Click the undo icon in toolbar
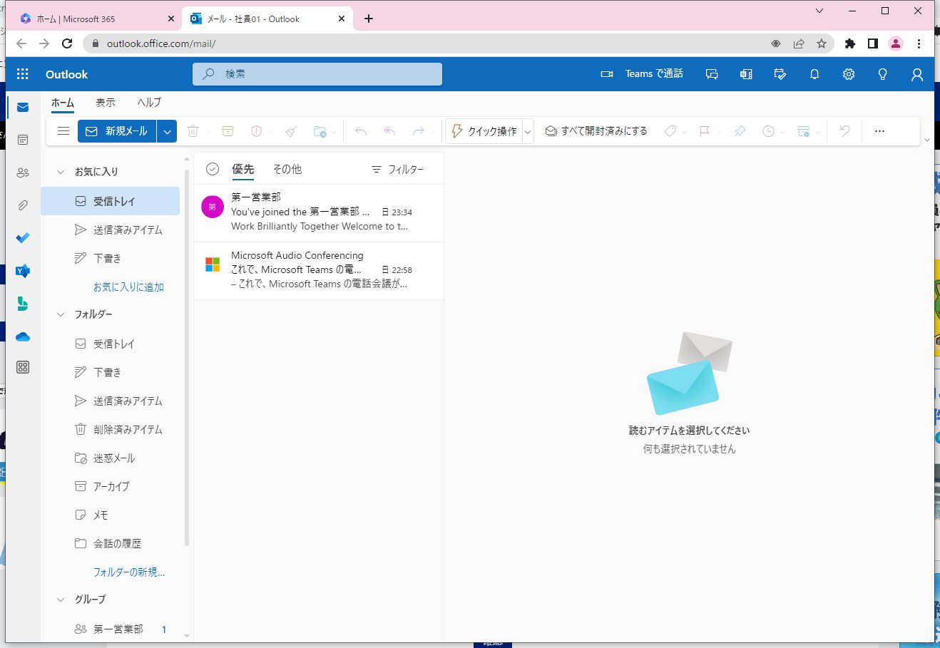This screenshot has width=940, height=648. point(844,131)
